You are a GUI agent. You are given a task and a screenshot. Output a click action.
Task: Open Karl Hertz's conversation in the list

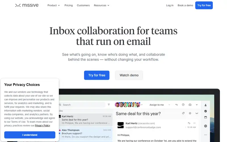[x=86, y=120]
